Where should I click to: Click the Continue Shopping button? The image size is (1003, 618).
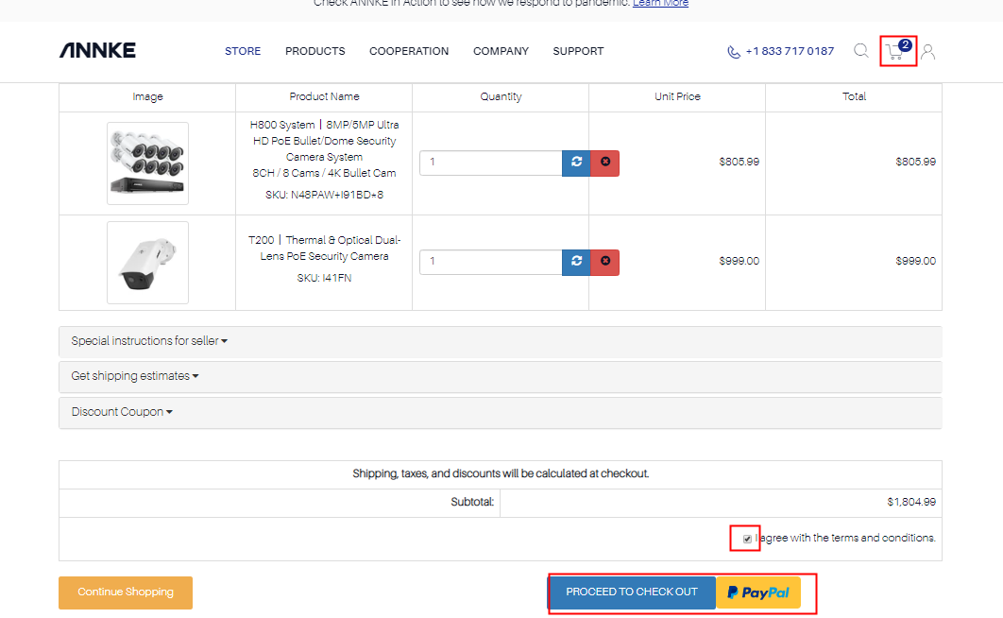[x=126, y=592]
